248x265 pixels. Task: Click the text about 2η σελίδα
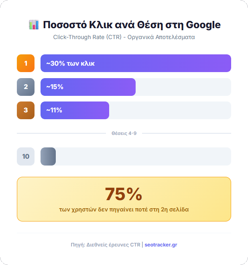(124, 209)
